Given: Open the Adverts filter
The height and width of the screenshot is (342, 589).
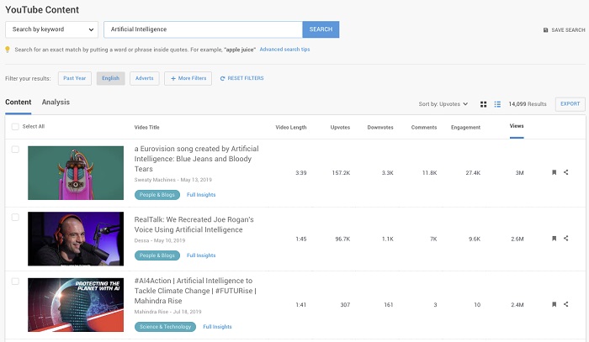Looking at the screenshot, I should [x=145, y=78].
